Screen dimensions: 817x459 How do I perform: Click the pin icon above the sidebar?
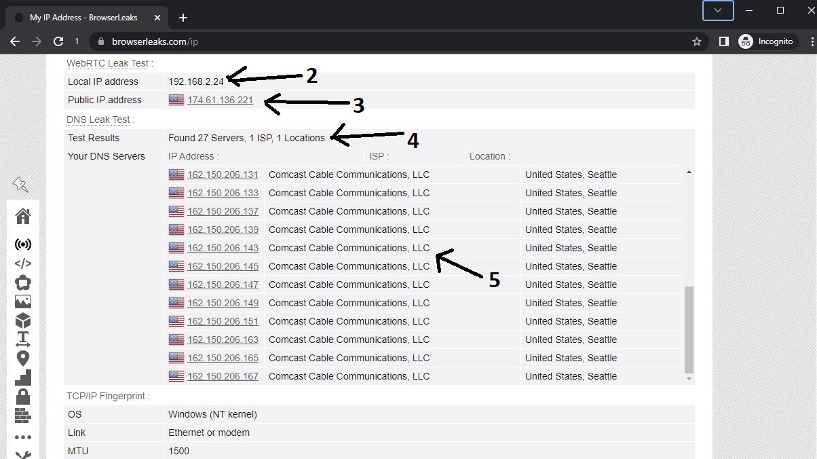point(20,184)
